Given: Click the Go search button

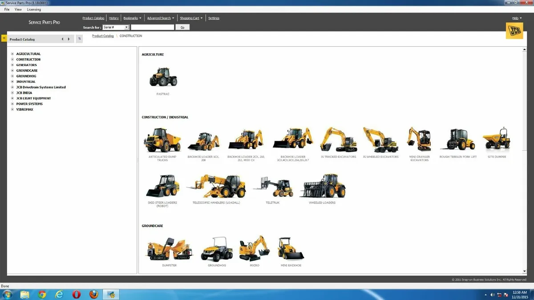Looking at the screenshot, I should click(x=182, y=27).
